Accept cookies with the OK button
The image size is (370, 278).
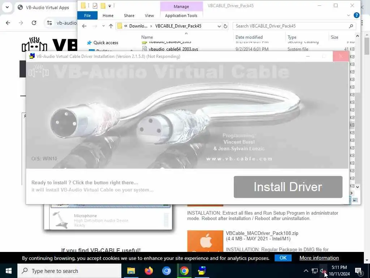pos(283,258)
